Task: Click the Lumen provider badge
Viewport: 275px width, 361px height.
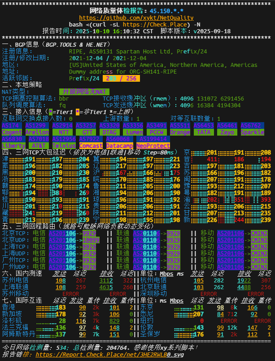Action: point(134,132)
